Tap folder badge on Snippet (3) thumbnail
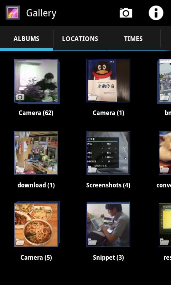The height and width of the screenshot is (285, 171). (92, 242)
